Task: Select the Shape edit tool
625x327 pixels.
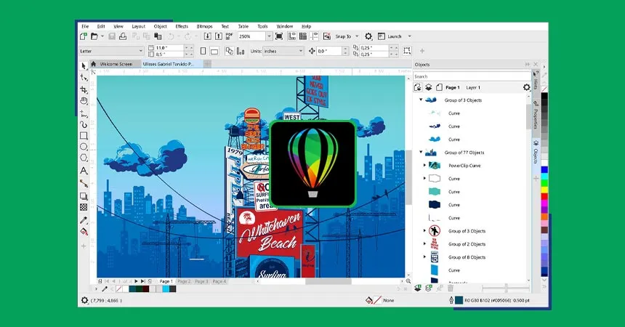Action: coord(84,77)
